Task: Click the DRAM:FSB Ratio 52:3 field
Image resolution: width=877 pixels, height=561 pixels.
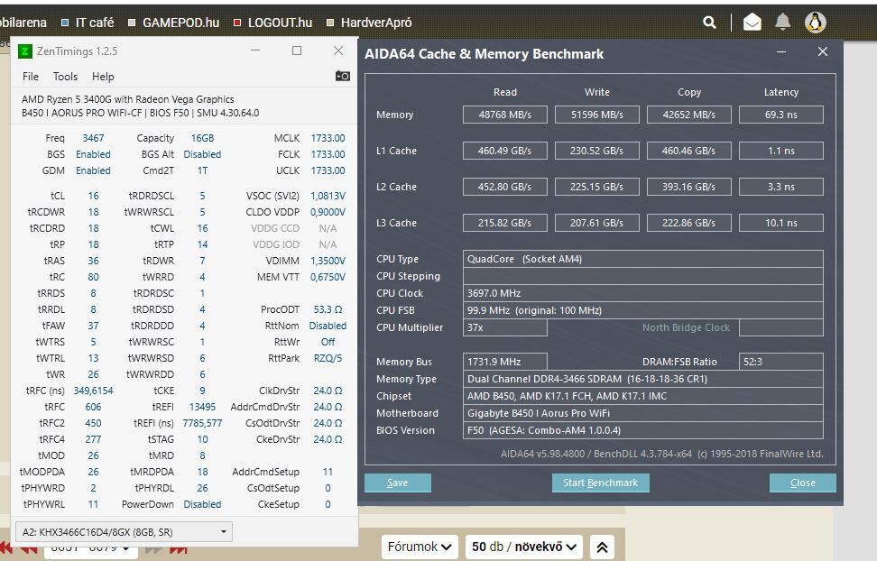Action: click(x=781, y=362)
